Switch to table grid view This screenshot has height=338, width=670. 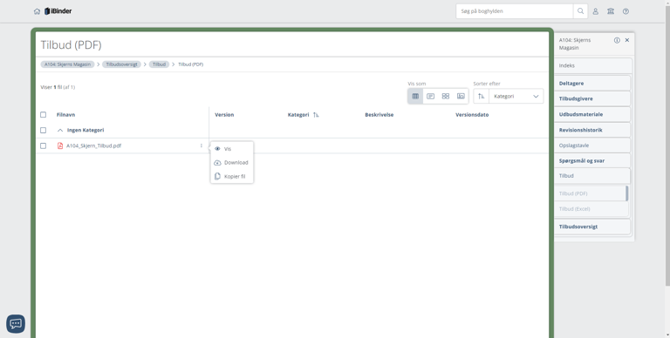tap(415, 96)
